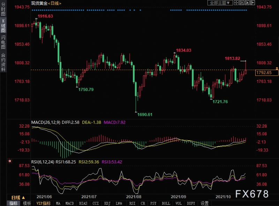Click the small red circle icon beside RSI
279x206 pixels.
(x=10, y=161)
